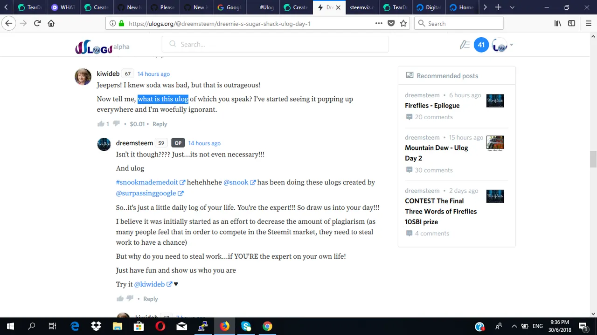Open File Explorer from the taskbar

click(x=117, y=326)
